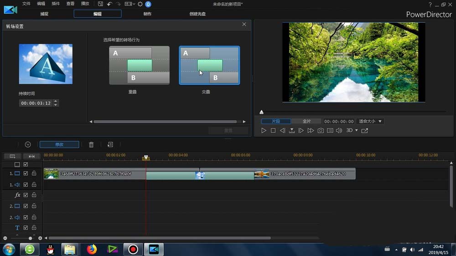
Task: Open the 适合大小 zoom dropdown
Action: 370,121
